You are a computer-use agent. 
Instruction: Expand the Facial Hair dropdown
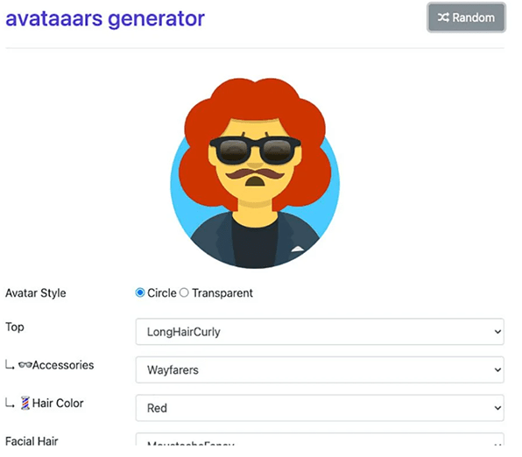coord(320,439)
